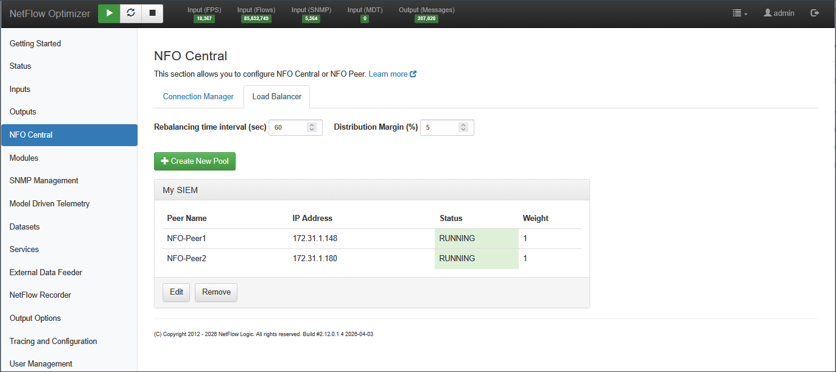Open SNMP Management in sidebar
The height and width of the screenshot is (372, 836).
point(44,181)
